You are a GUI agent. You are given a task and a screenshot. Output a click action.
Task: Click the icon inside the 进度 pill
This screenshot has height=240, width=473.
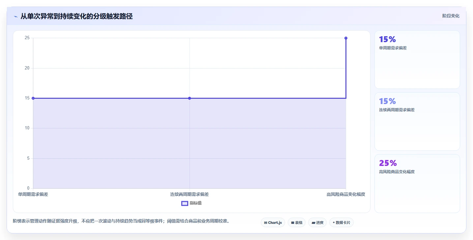[x=313, y=223]
